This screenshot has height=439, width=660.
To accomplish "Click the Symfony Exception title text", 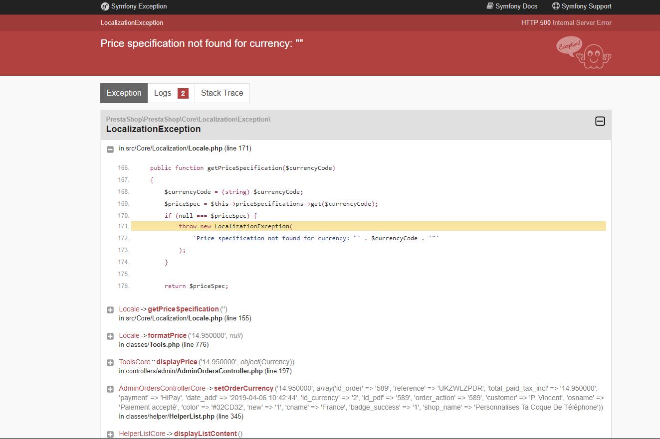I will (x=139, y=6).
